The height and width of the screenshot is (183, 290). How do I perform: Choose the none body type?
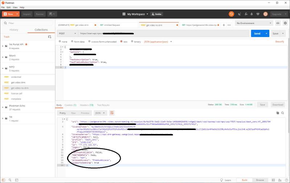63,41
